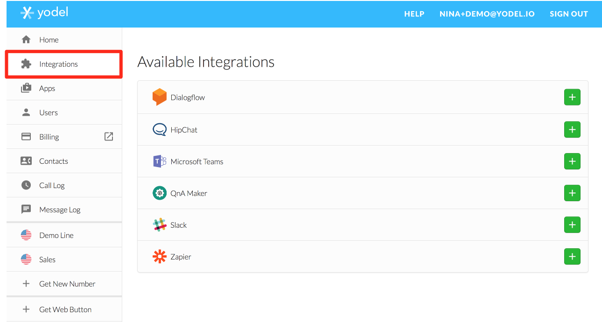This screenshot has width=602, height=322.
Task: Add the Zapier integration with plus button
Action: [572, 256]
